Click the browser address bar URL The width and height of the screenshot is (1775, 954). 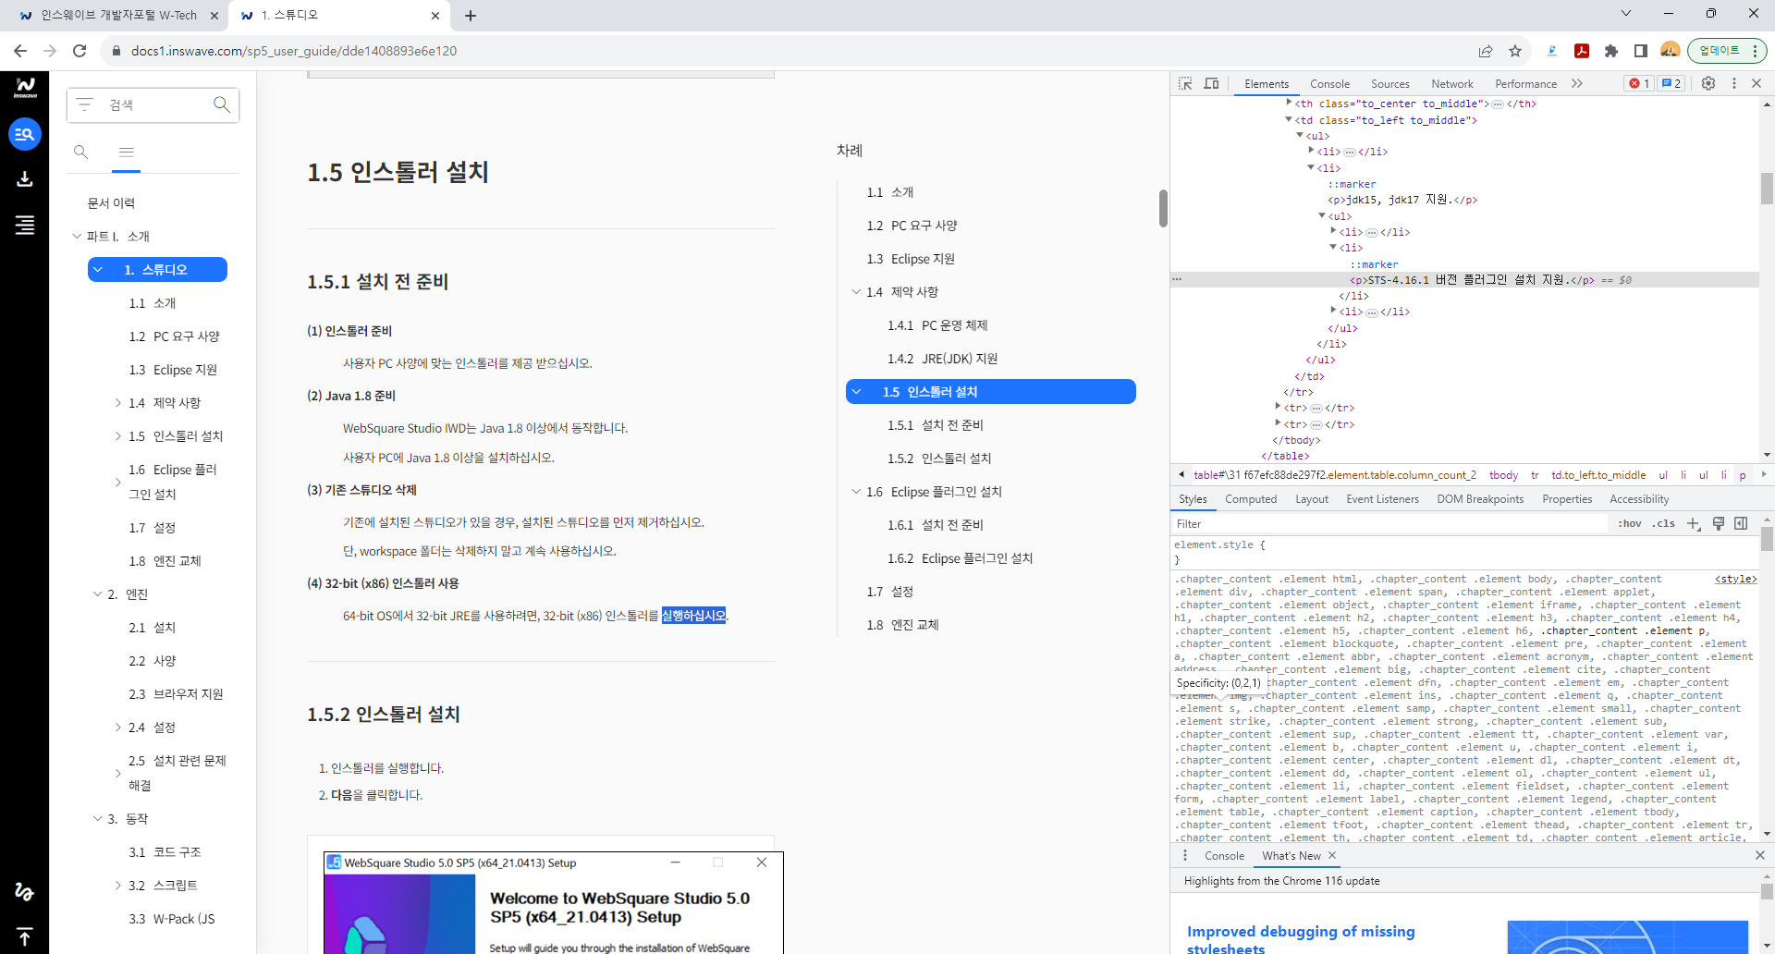pos(294,51)
